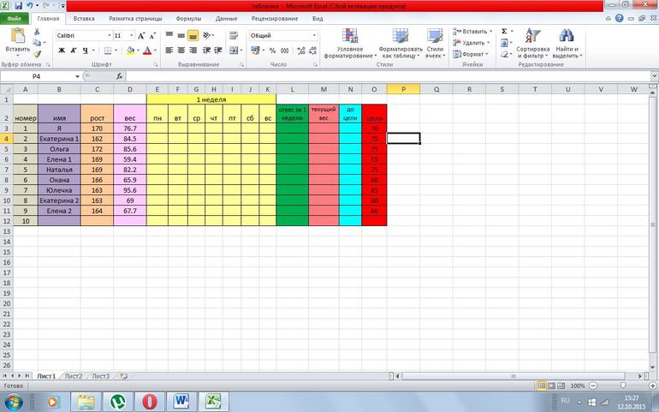Expand the Calibri font name dropdown
Viewport: 659px width, 412px height.
(109, 36)
